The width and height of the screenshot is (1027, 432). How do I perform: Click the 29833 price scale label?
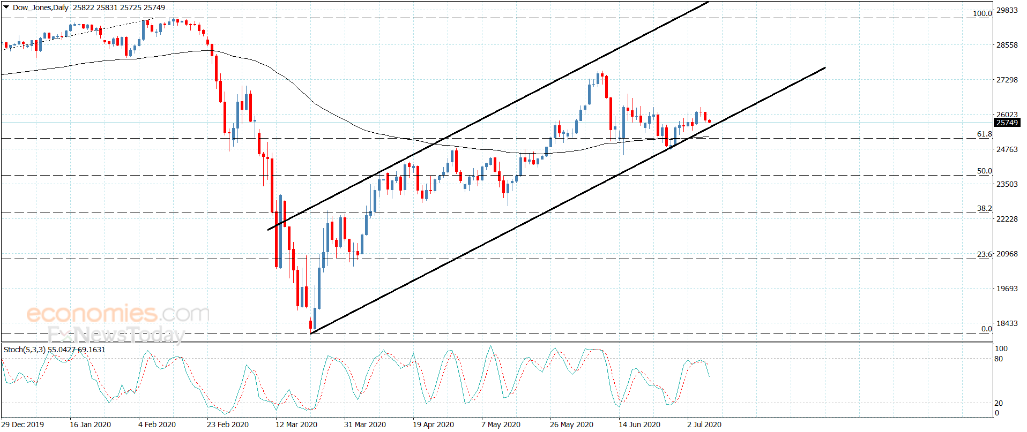coord(1007,10)
